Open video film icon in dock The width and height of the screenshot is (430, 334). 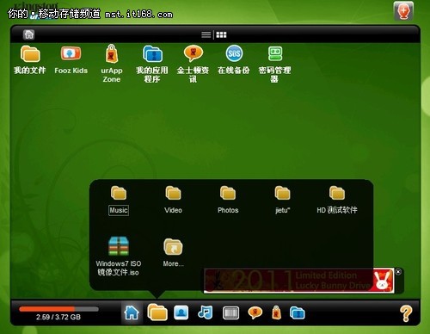click(x=230, y=312)
